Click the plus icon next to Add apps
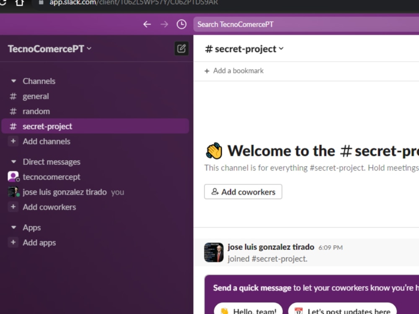 click(13, 242)
